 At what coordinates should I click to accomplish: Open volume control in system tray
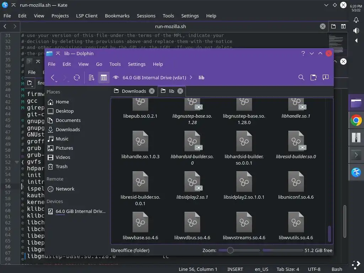tap(356, 31)
